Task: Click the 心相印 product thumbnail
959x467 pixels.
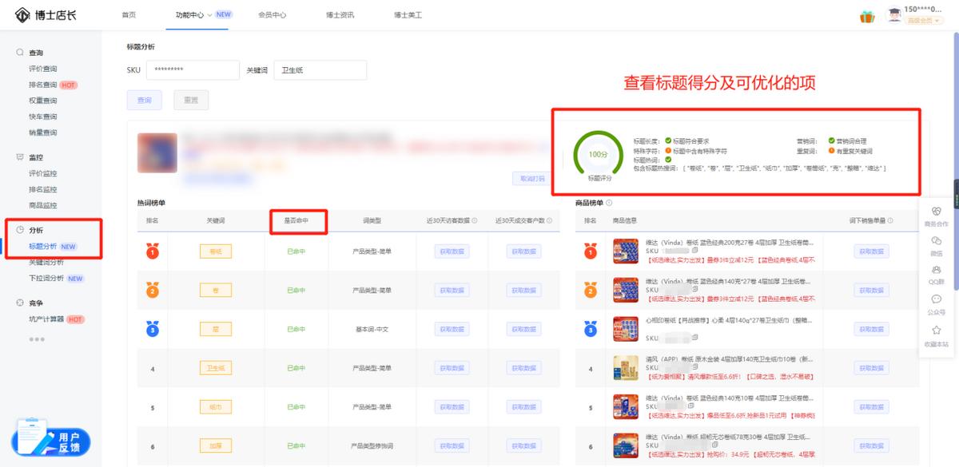Action: (626, 329)
